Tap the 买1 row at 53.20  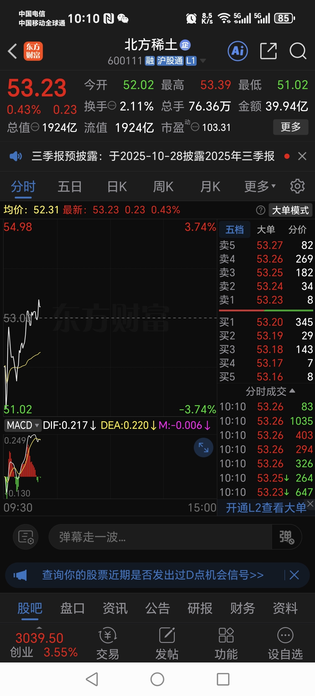pos(266,322)
